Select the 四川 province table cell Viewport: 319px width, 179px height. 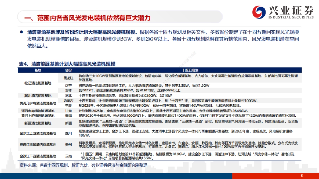(x=69, y=134)
